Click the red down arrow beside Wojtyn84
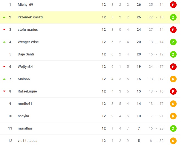Viewport: 181px width, 146px height. click(x=4, y=67)
